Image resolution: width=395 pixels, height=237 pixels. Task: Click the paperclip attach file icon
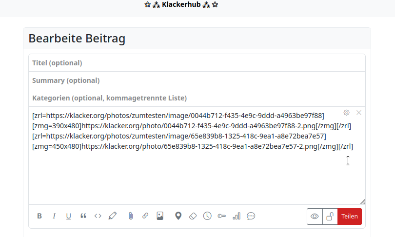[131, 216]
